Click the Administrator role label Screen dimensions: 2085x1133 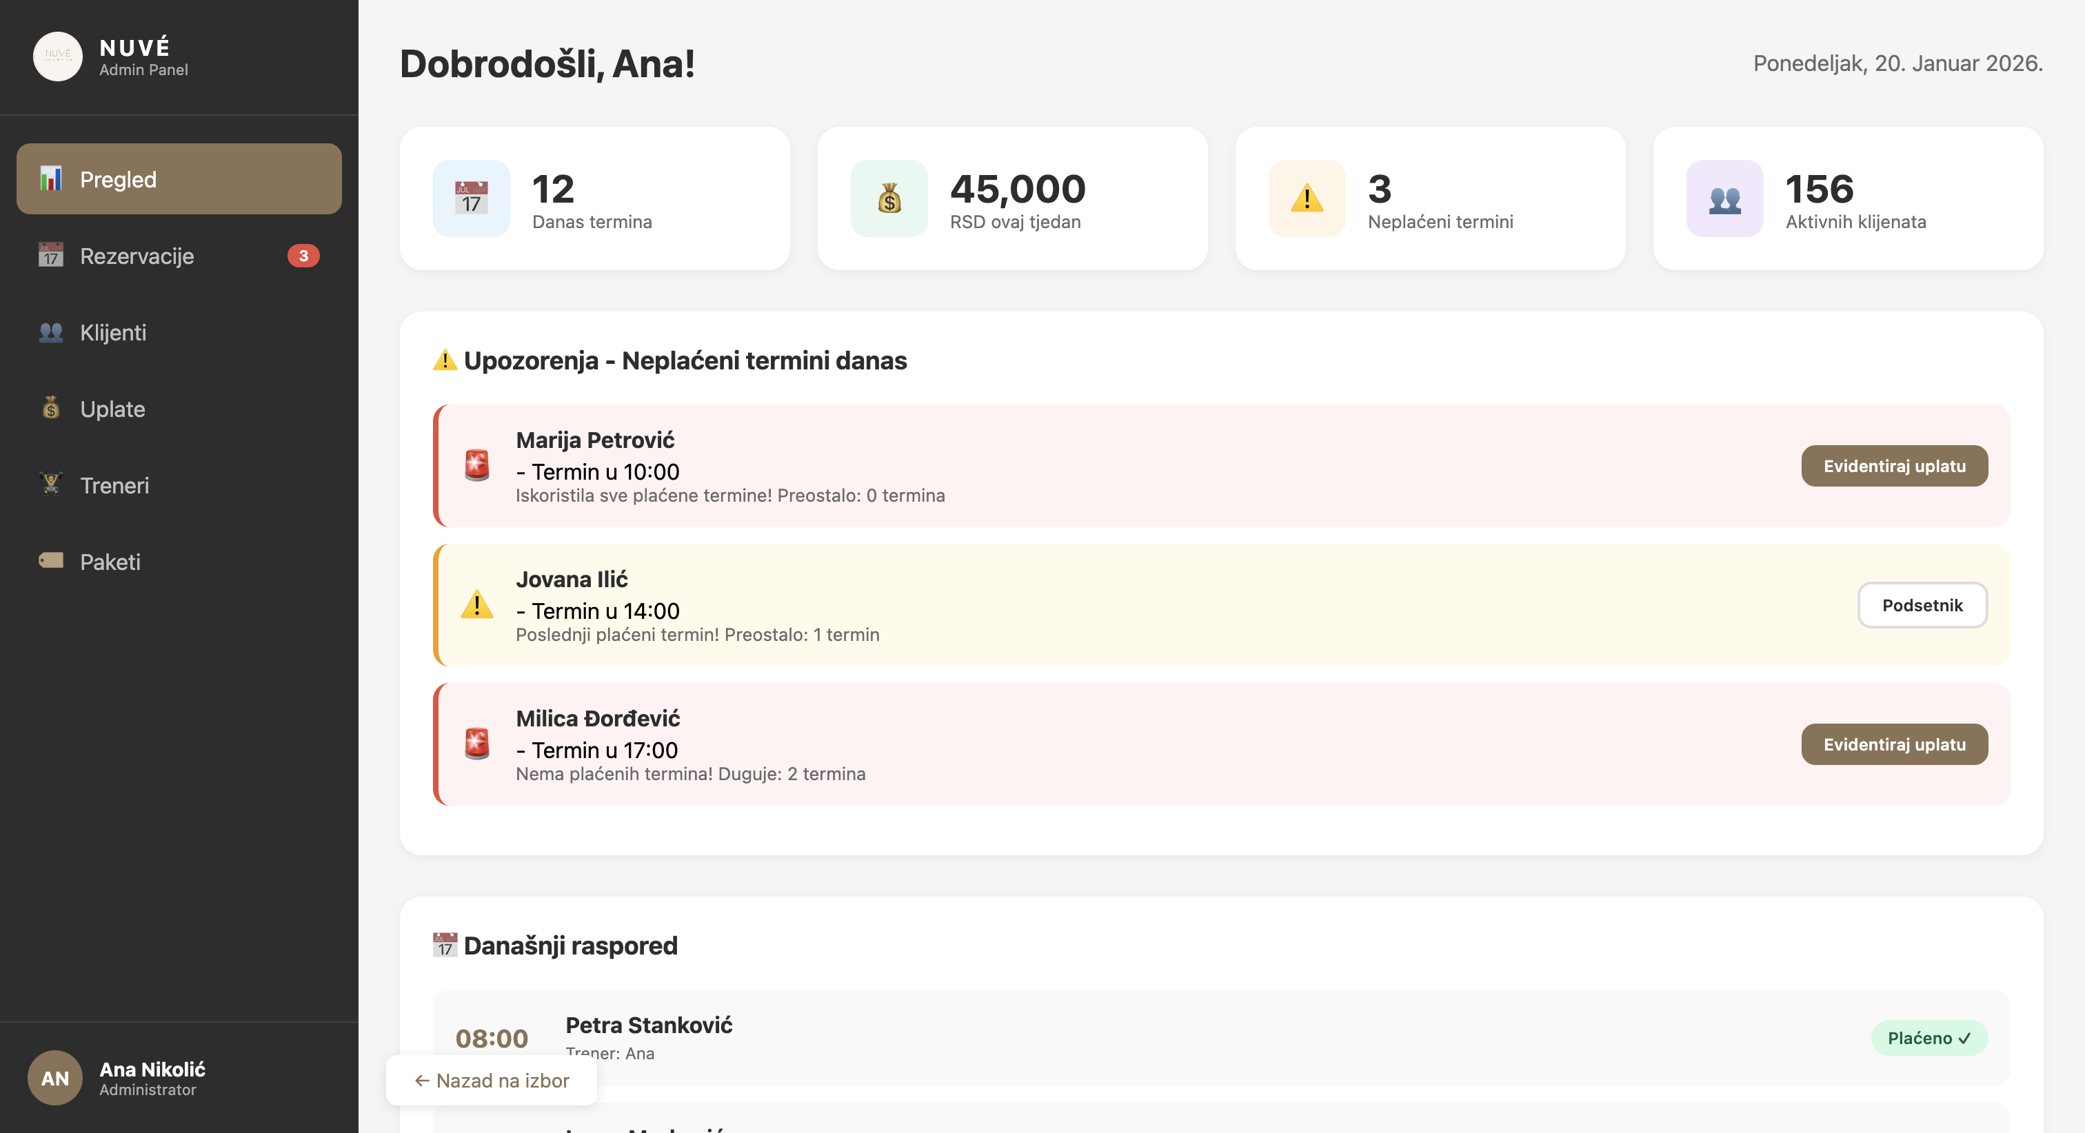tap(148, 1090)
